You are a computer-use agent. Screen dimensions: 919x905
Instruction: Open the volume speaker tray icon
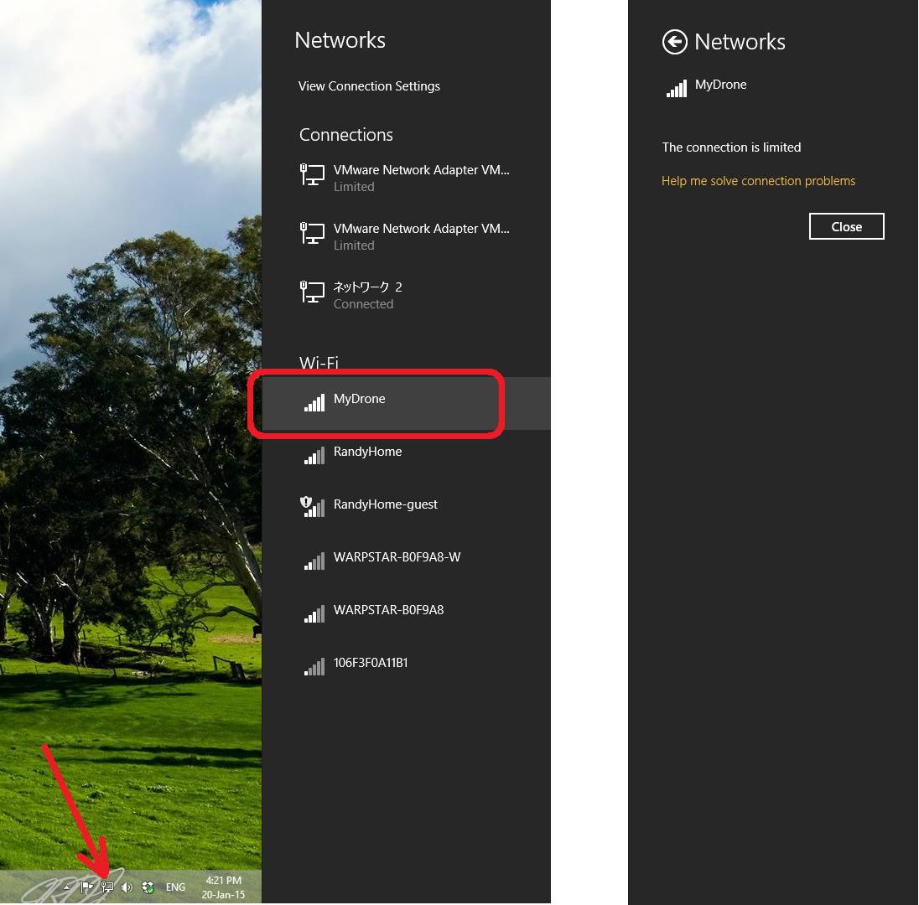[x=127, y=887]
